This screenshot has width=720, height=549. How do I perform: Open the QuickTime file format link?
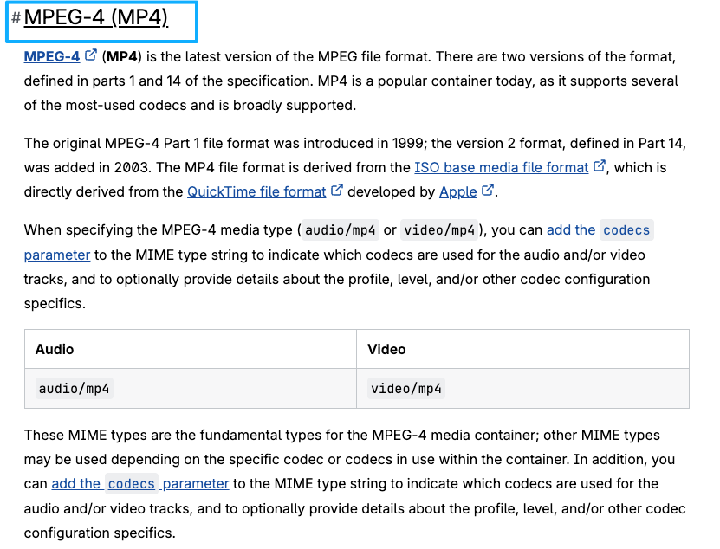(256, 192)
